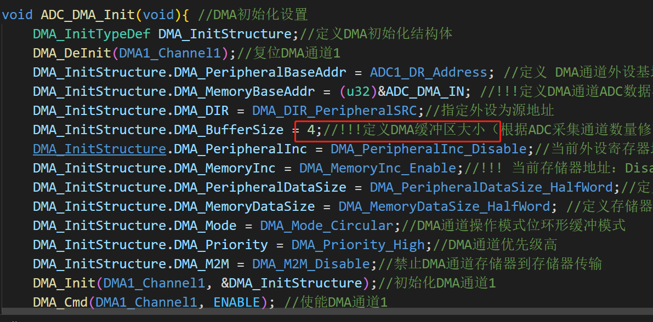Screen dimensions: 653x322
Task: Click the DMA_PeripheralInc_Disable constant
Action: 429,149
